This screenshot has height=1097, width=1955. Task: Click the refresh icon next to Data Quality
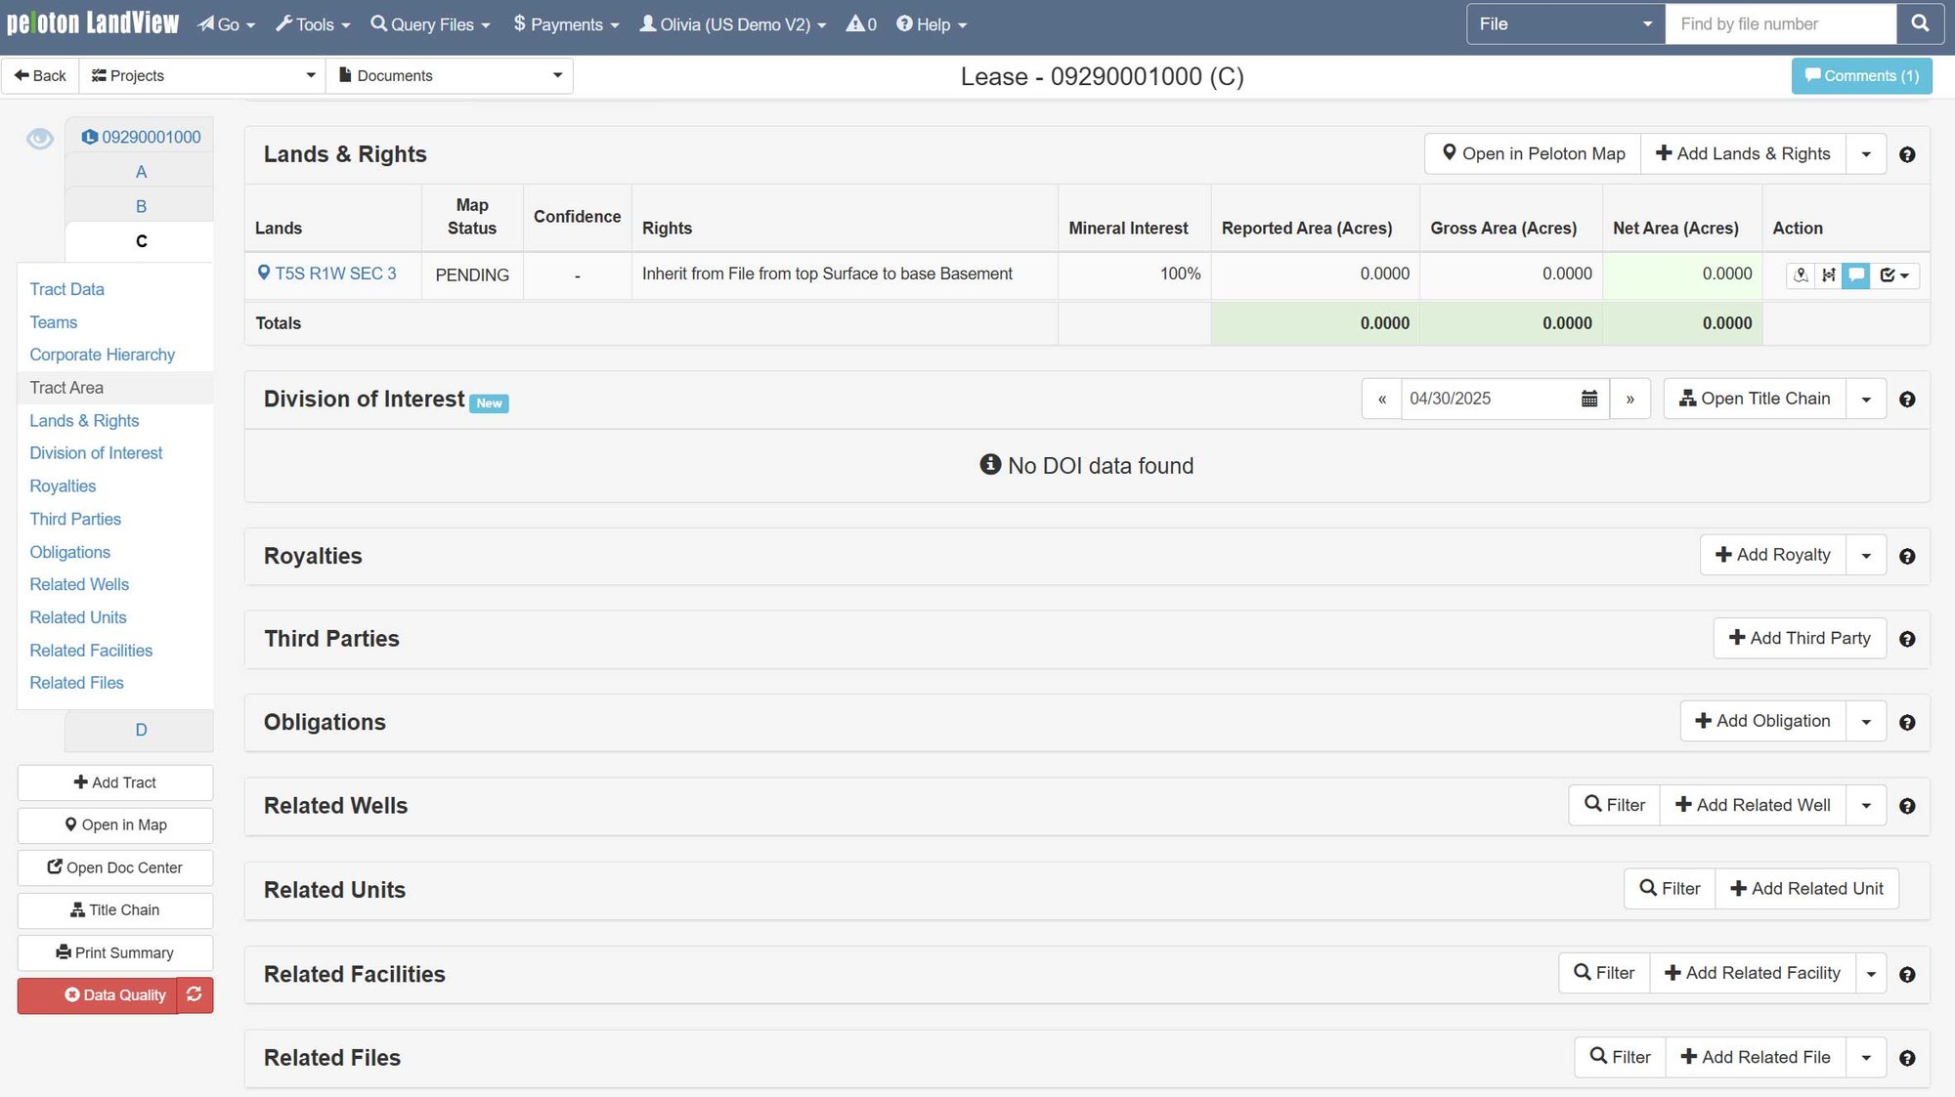195,994
